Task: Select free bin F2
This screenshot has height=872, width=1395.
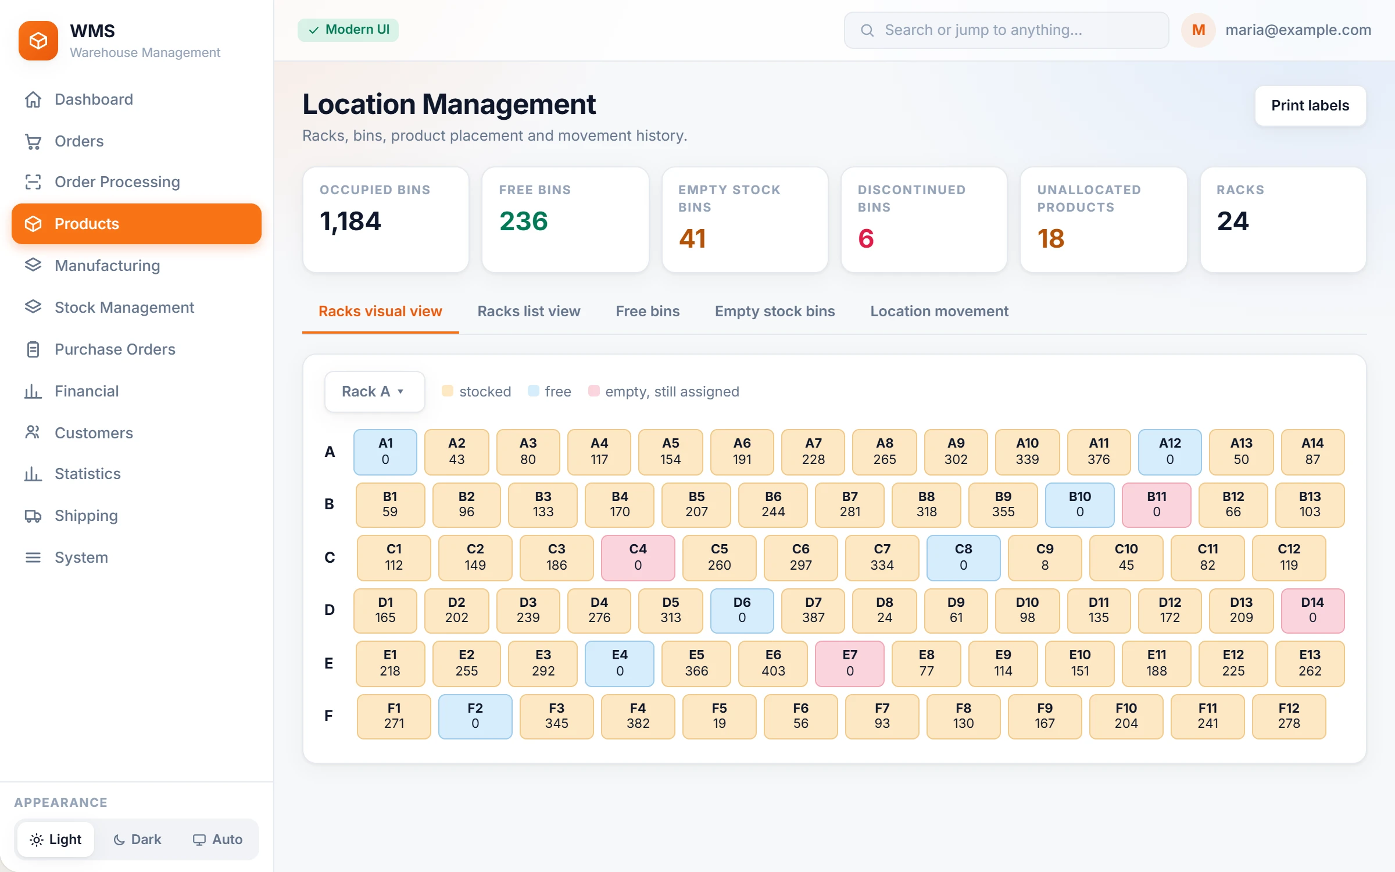Action: coord(475,716)
